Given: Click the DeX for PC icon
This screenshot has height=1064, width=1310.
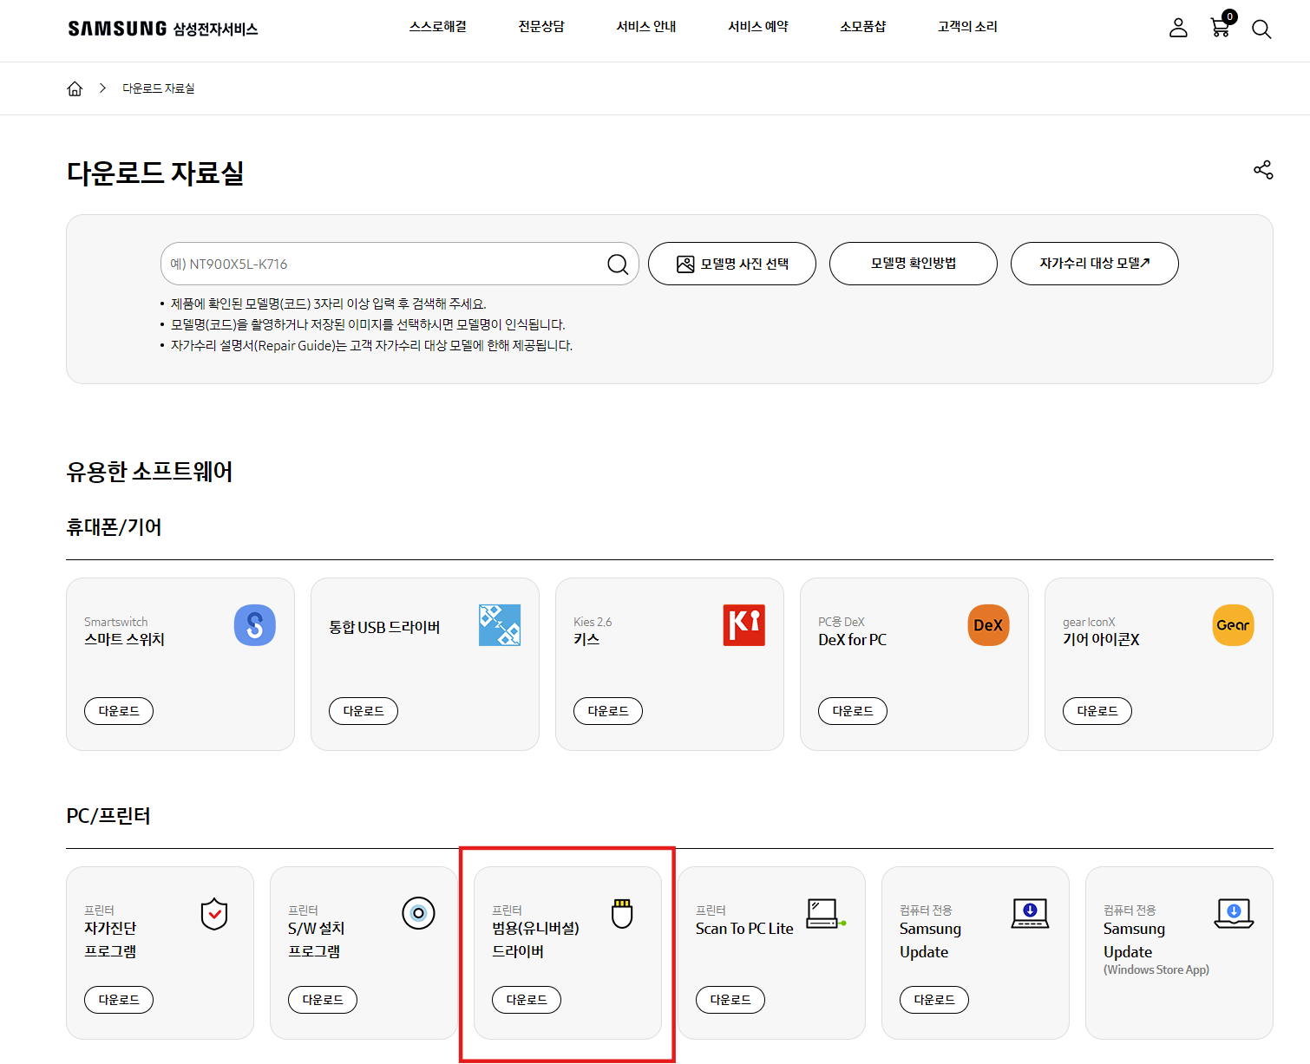Looking at the screenshot, I should (x=988, y=624).
